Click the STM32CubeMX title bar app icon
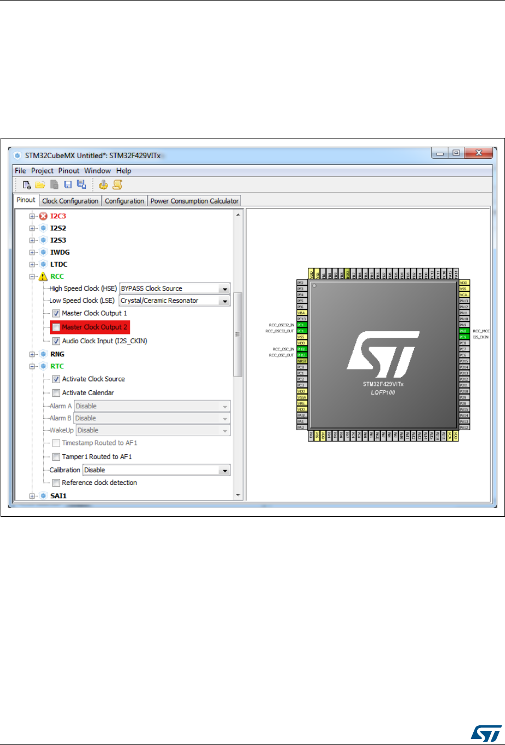Viewport: 505px width, 745px height. pos(18,155)
